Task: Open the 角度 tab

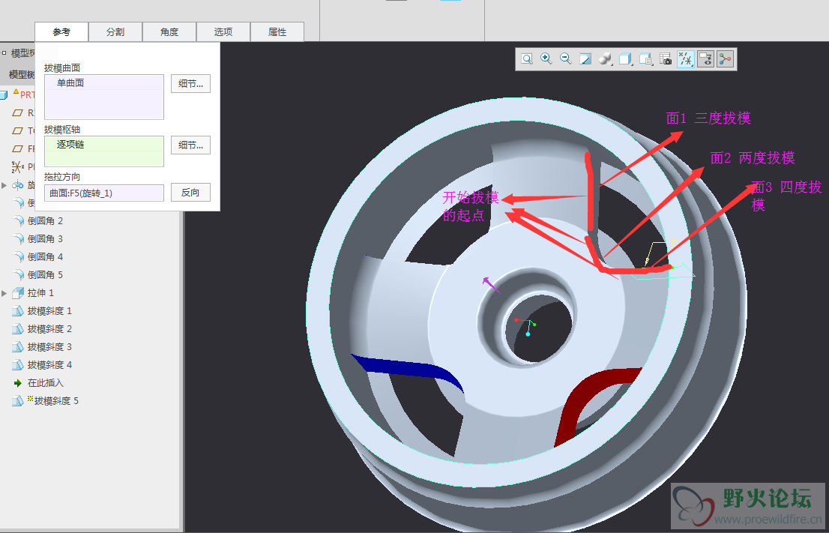Action: pyautogui.click(x=169, y=32)
